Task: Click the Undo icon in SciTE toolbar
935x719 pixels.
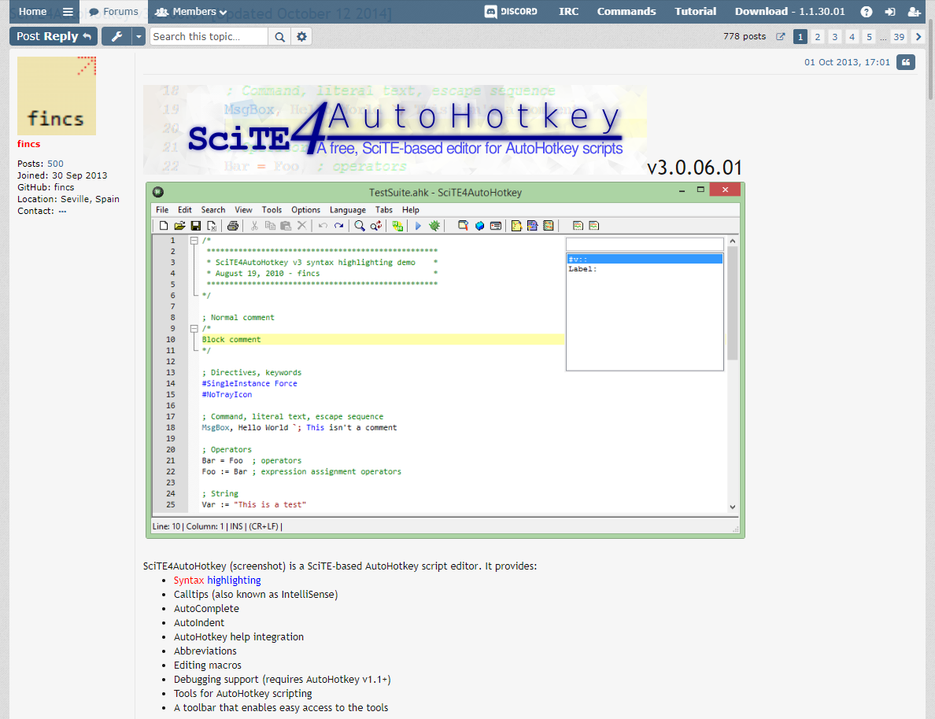Action: coord(323,225)
